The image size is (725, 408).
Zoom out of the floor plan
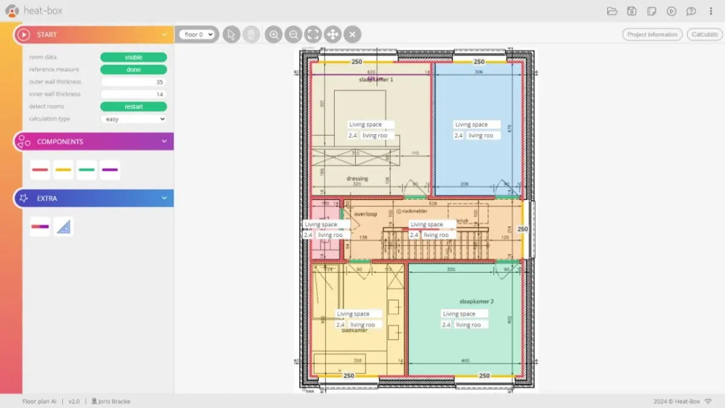(x=294, y=34)
